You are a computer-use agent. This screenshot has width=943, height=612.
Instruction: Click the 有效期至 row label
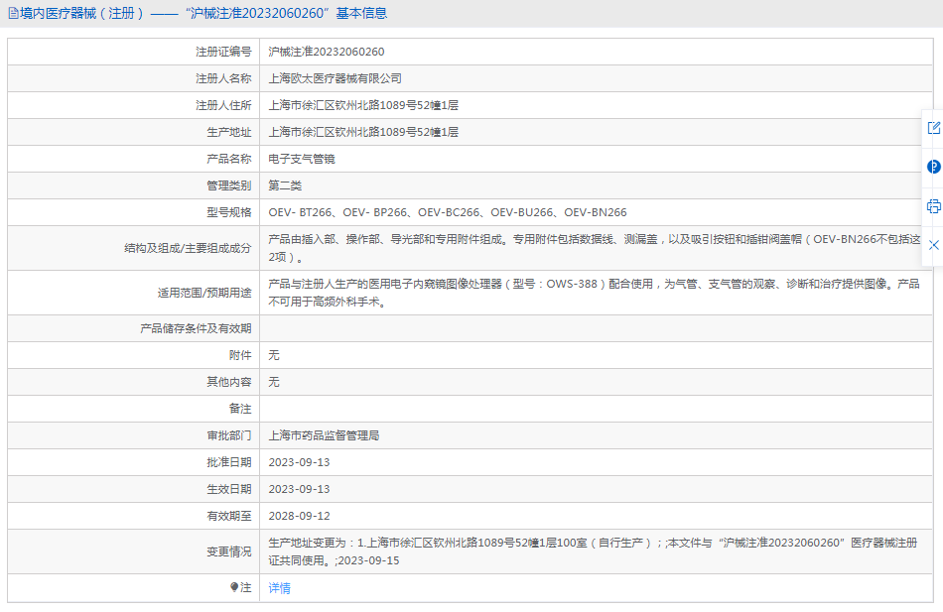(x=228, y=516)
